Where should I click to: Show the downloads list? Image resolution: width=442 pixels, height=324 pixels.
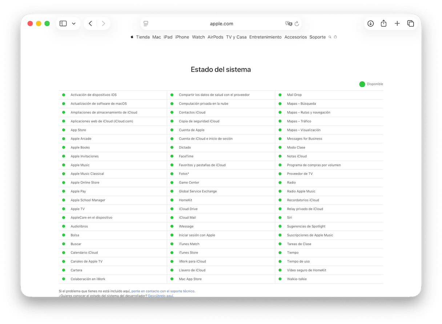(x=370, y=24)
